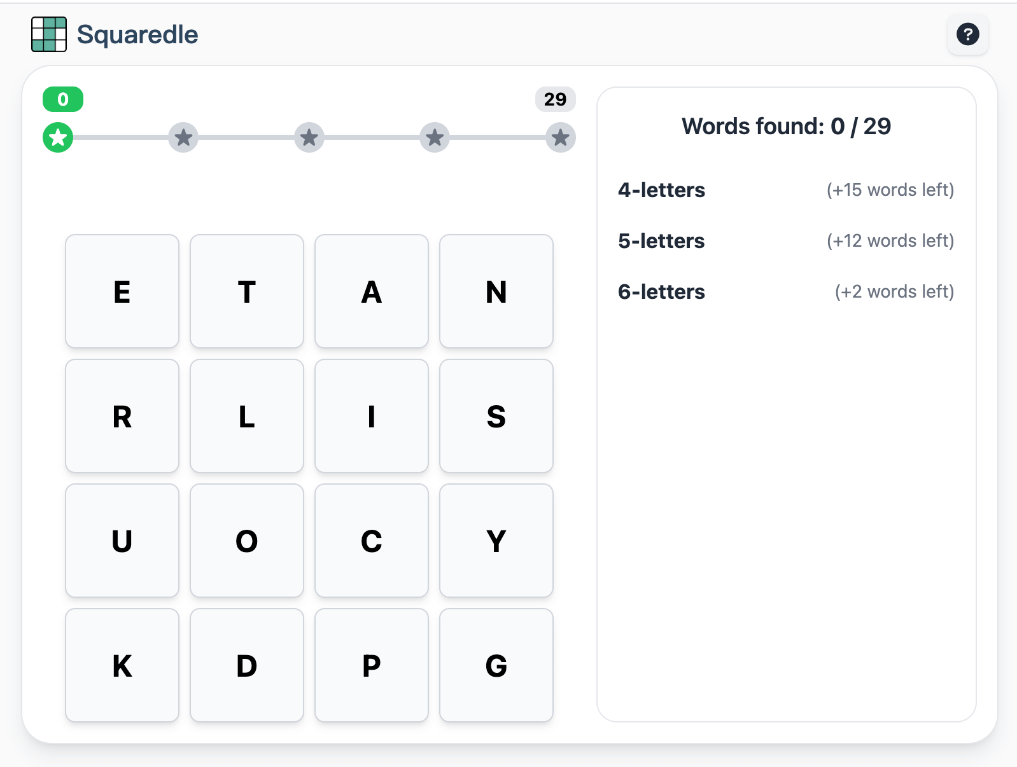Screen dimensions: 1017x767
Task: Click the letter tile G
Action: tap(496, 666)
